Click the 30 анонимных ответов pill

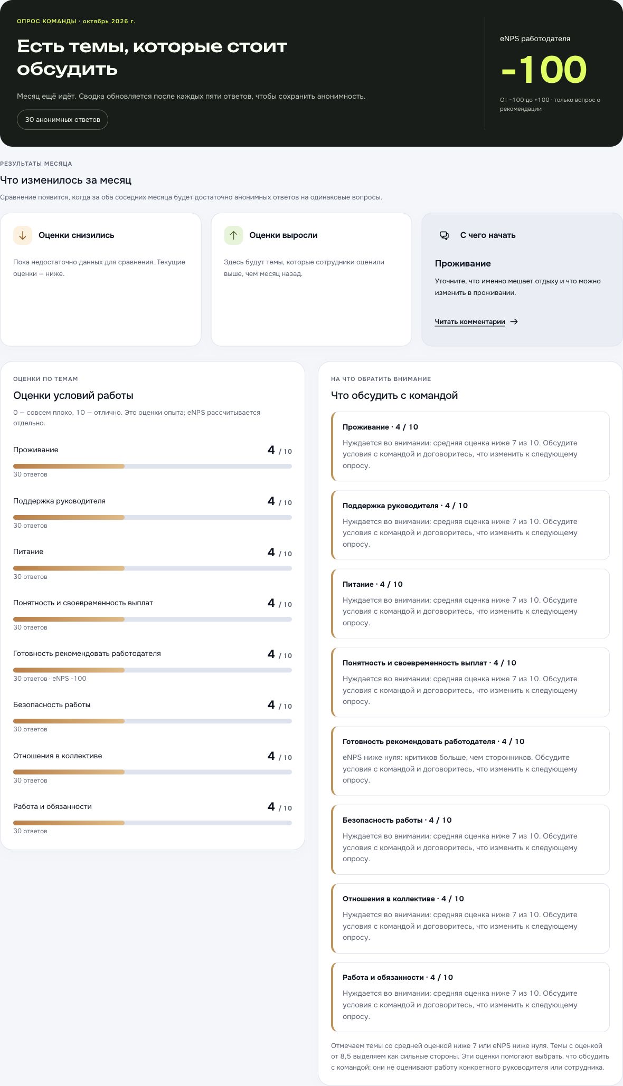62,120
